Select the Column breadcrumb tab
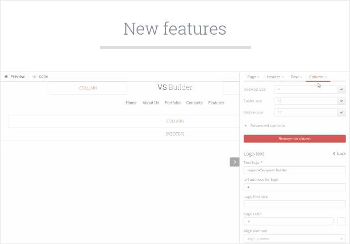This screenshot has width=350, height=244. coord(318,77)
